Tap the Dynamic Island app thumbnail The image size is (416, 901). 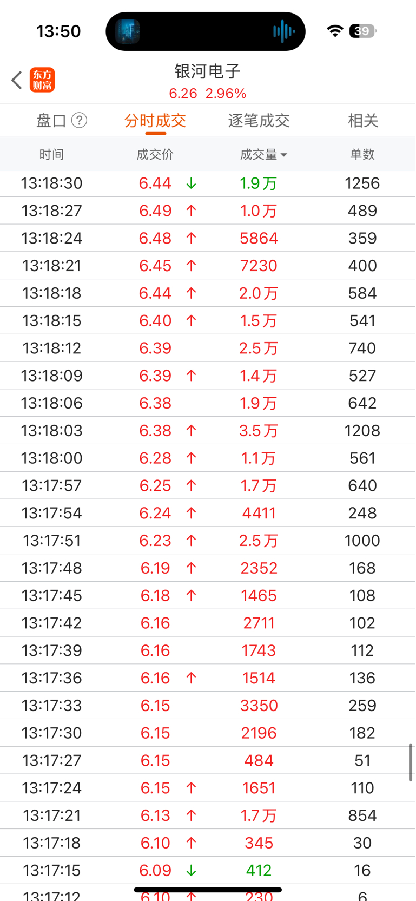tap(128, 31)
